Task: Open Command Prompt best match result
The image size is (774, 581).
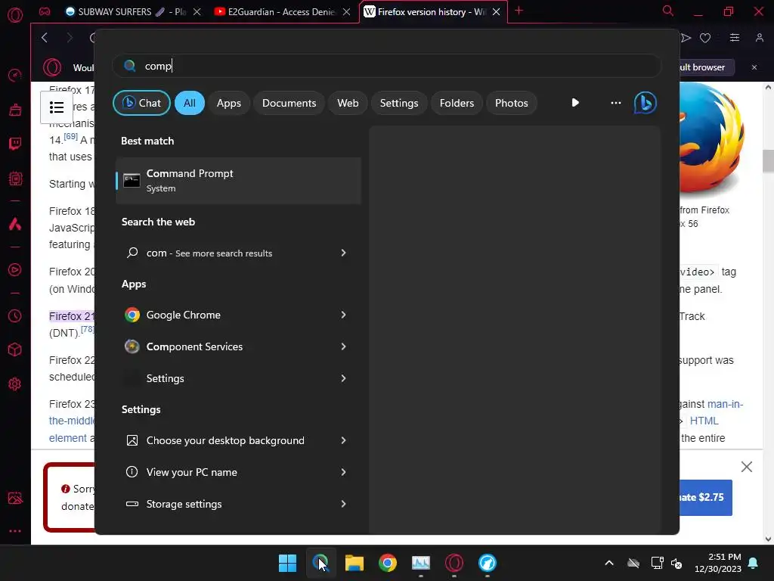Action: click(238, 181)
